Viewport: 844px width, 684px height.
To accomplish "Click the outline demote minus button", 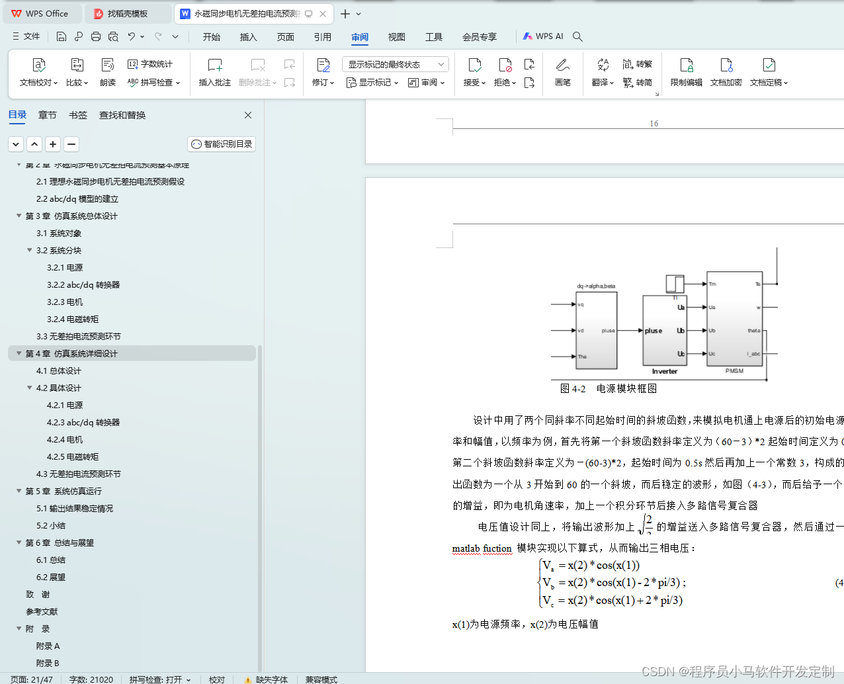I will 71,144.
